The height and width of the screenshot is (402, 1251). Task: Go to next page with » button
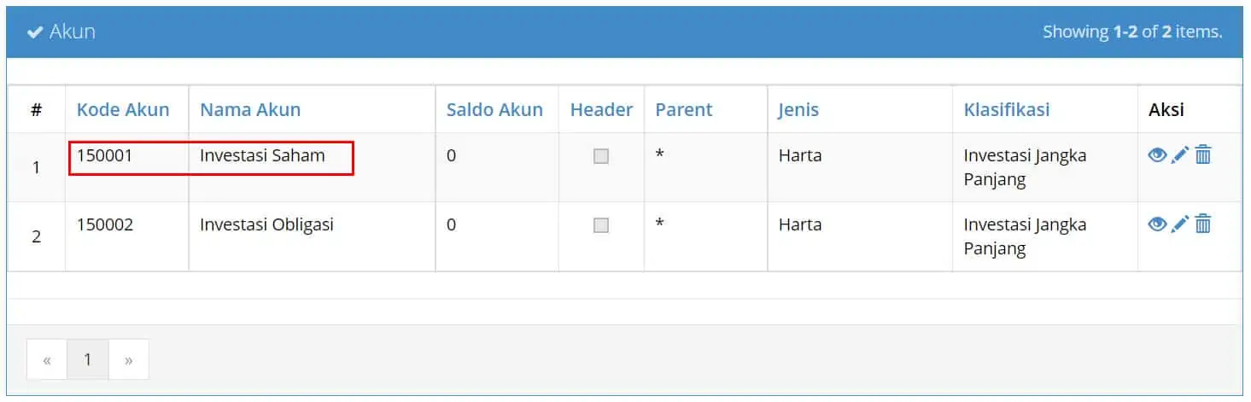point(129,359)
